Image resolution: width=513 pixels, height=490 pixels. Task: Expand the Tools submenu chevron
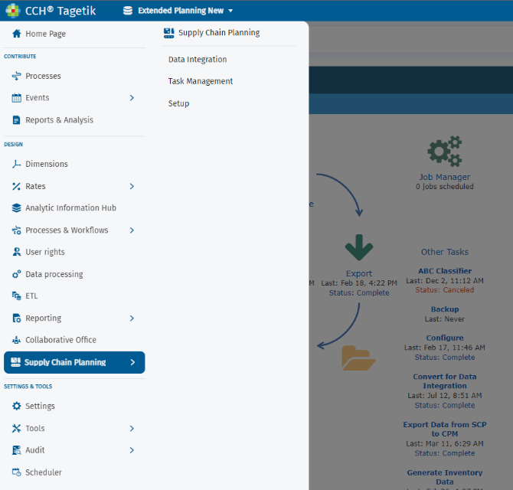click(132, 428)
